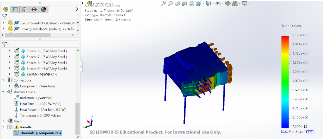Screen dimensions: 324x139
Task: Switch to the ConfigurationManager tab
Action: pos(25,9)
